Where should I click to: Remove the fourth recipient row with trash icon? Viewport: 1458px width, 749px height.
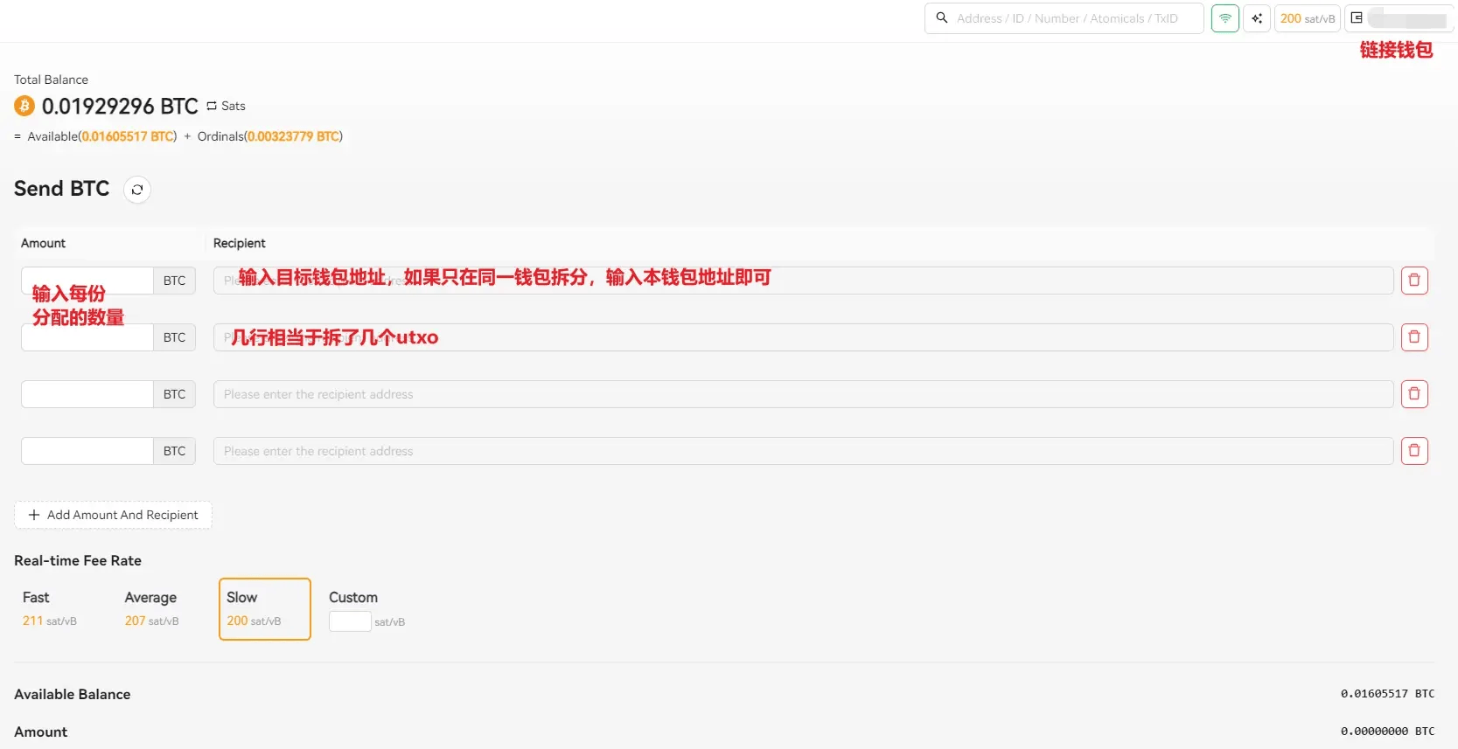click(x=1413, y=451)
